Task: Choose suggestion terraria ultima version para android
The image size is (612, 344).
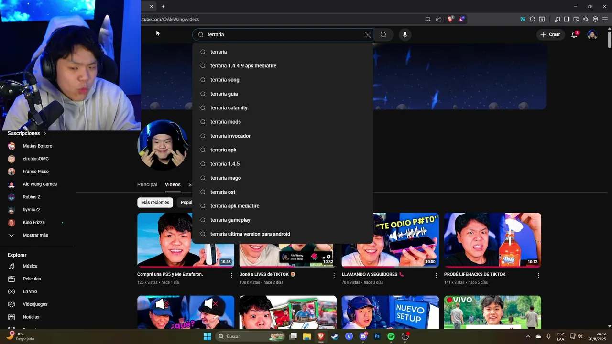Action: (283, 234)
